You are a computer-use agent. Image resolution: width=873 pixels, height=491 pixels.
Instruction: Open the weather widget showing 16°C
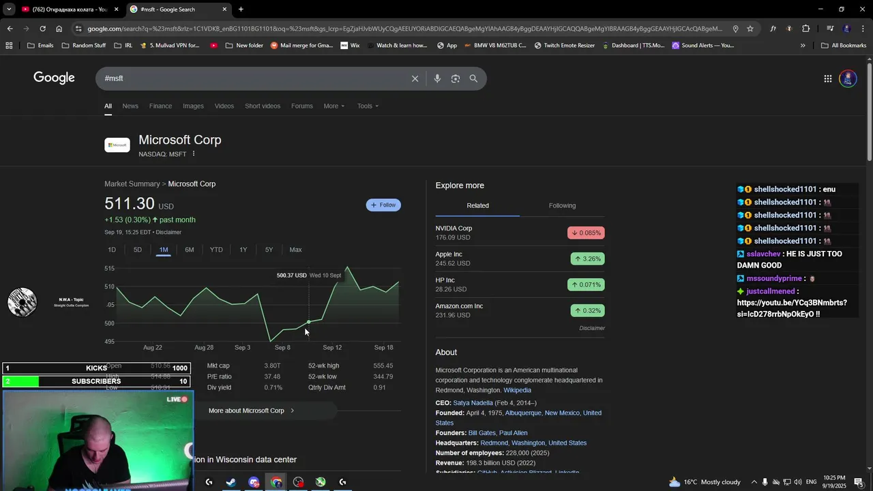tap(705, 482)
